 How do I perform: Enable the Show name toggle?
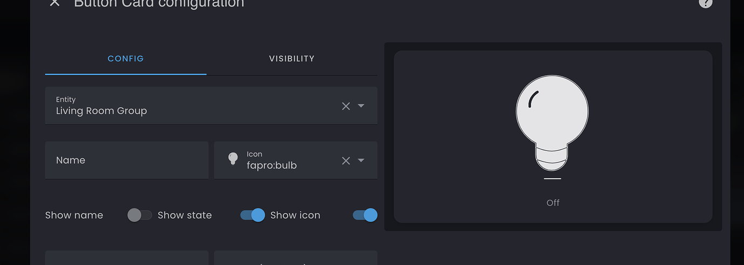point(140,215)
